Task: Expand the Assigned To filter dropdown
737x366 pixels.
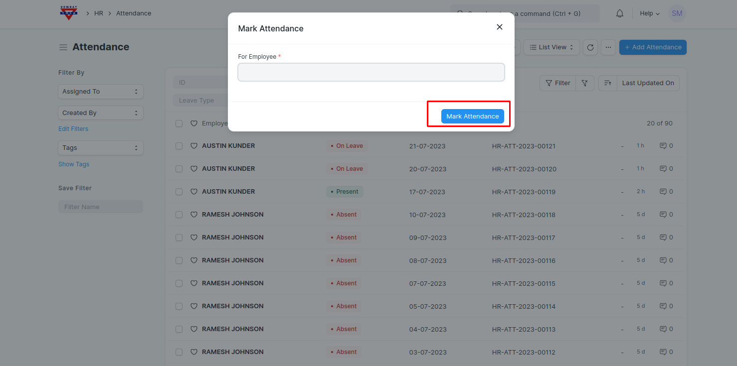Action: tap(101, 92)
